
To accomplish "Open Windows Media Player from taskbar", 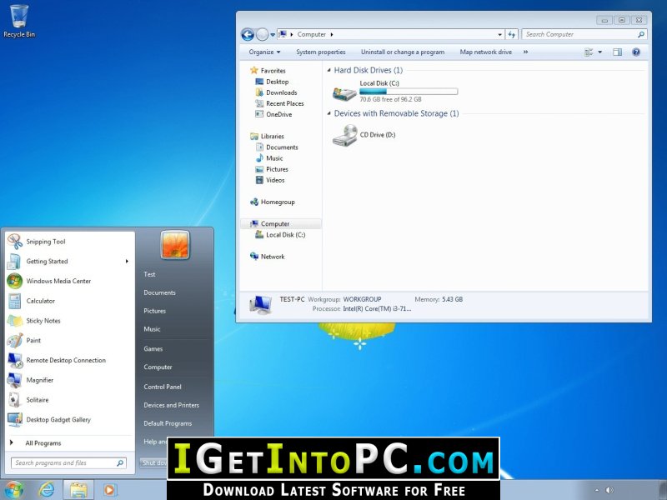I will [x=109, y=490].
